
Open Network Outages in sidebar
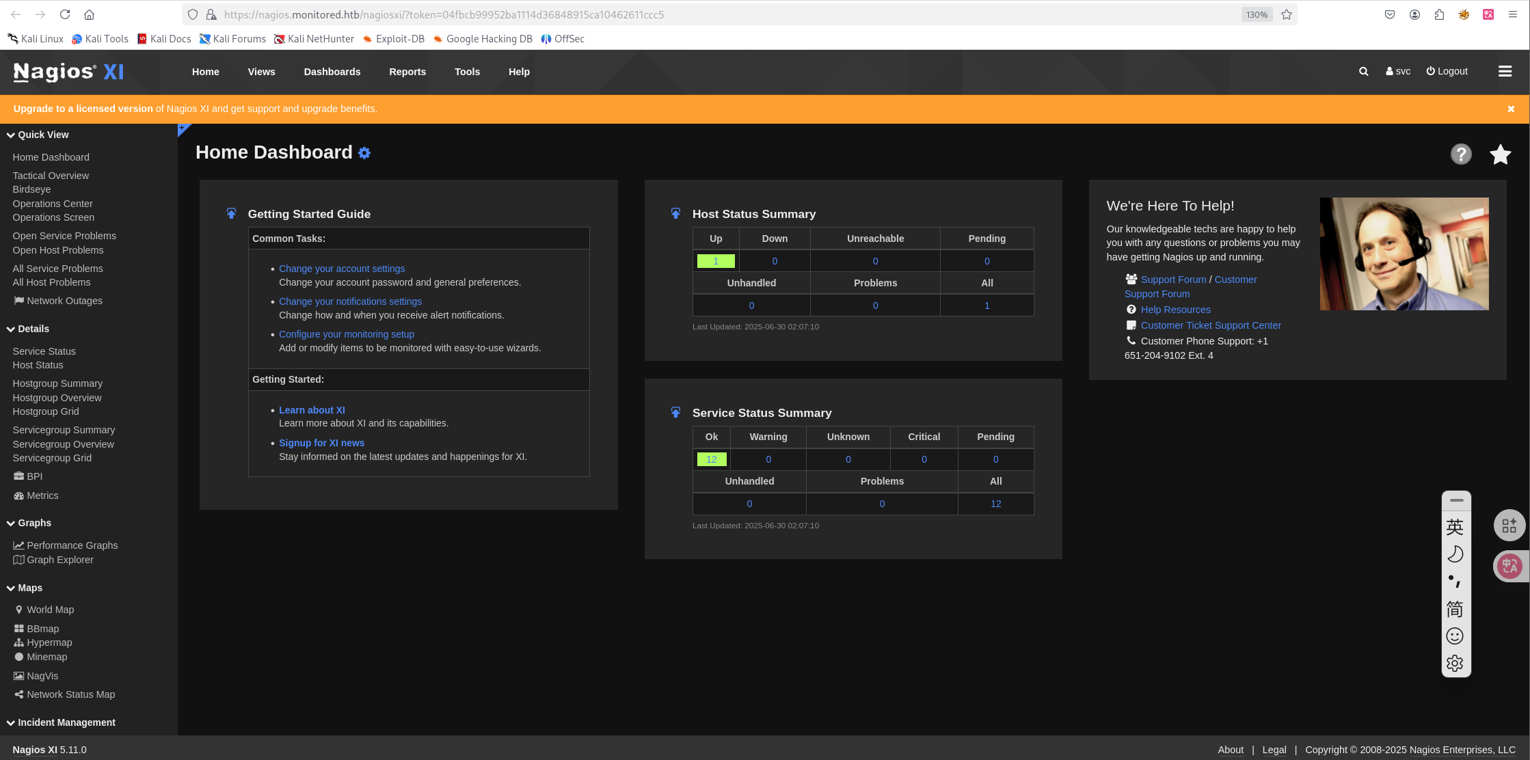click(58, 301)
